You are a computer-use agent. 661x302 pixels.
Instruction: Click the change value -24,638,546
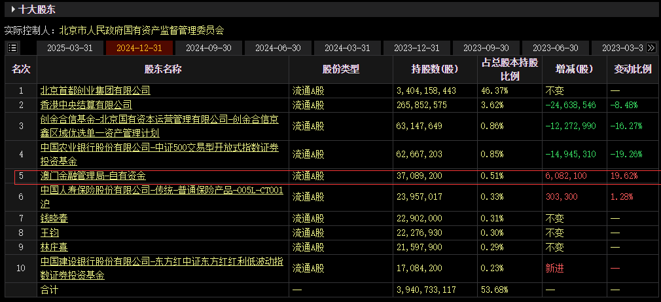coord(571,105)
